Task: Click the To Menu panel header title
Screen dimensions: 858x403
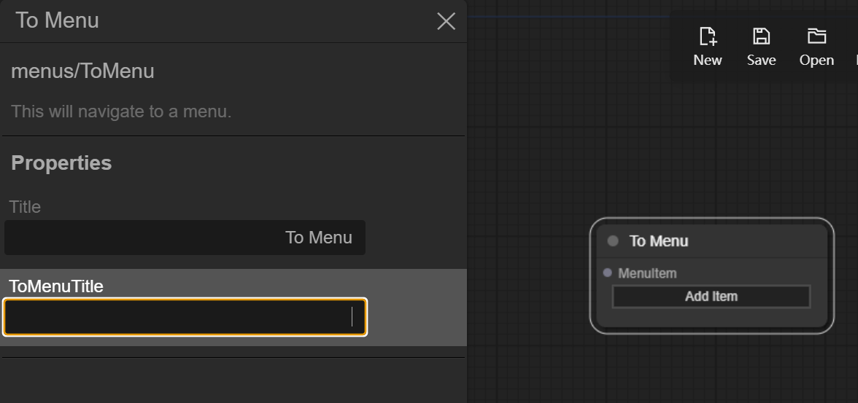Action: (57, 20)
